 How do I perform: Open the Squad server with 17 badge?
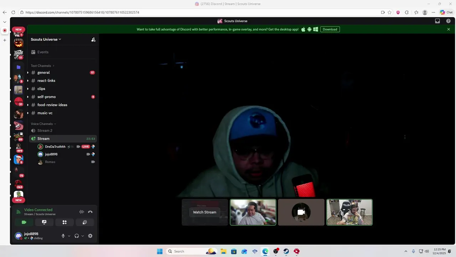coord(19,55)
